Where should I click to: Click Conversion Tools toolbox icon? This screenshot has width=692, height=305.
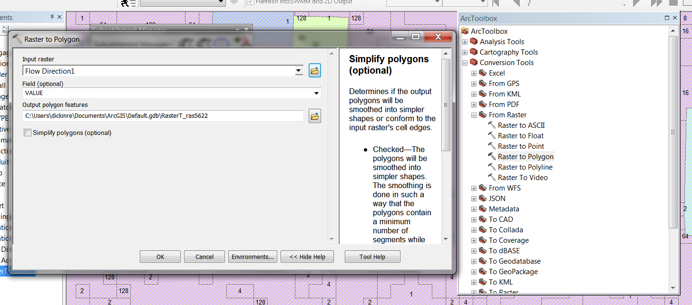[474, 63]
